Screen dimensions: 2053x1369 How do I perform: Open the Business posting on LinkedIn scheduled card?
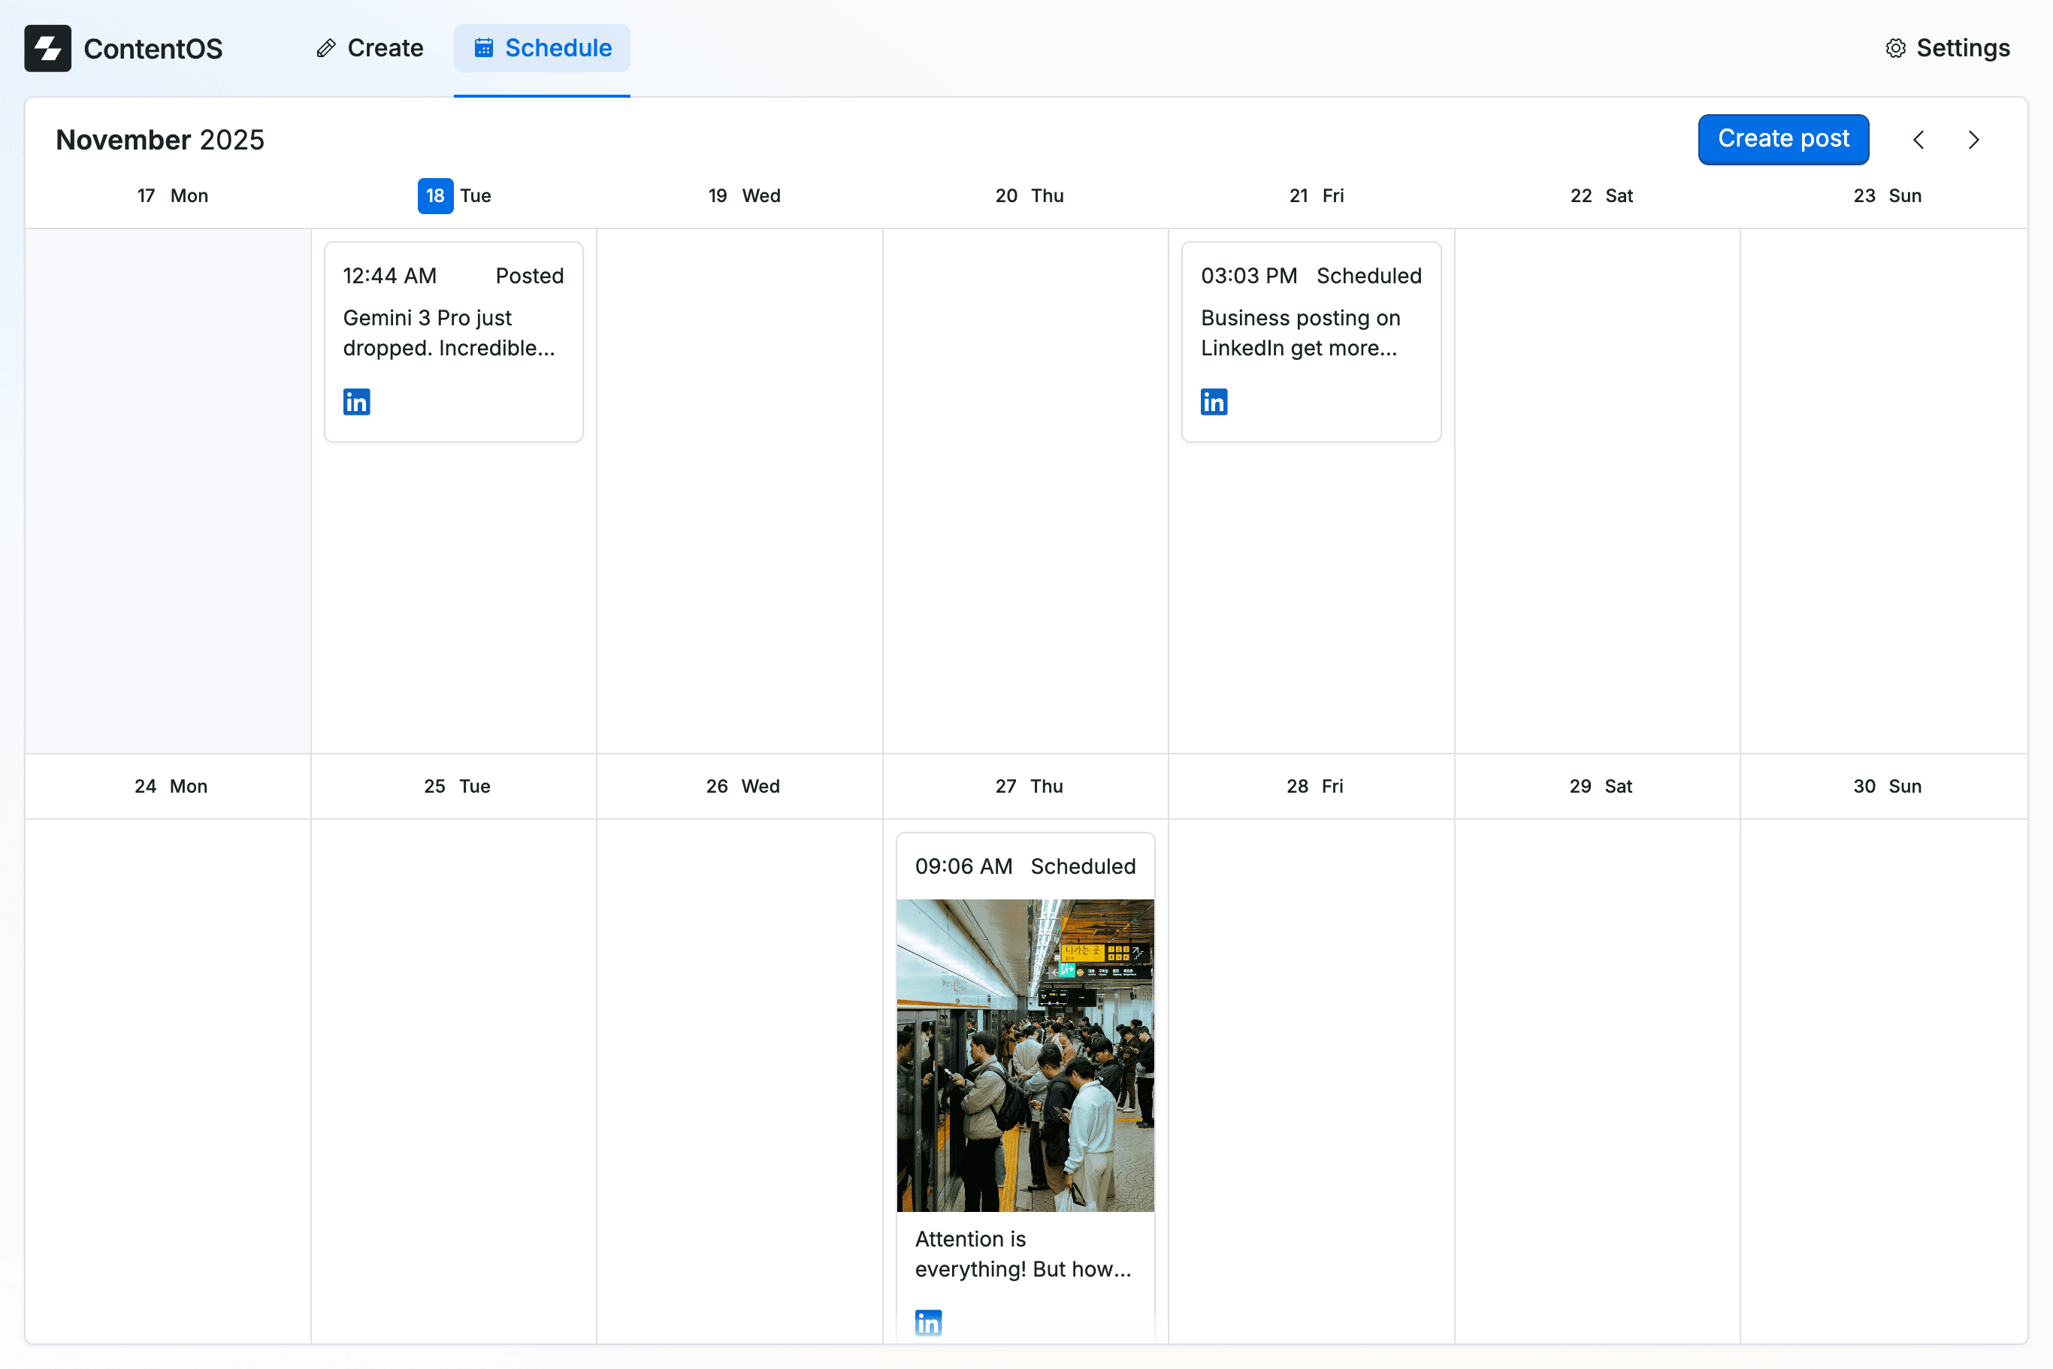1311,340
